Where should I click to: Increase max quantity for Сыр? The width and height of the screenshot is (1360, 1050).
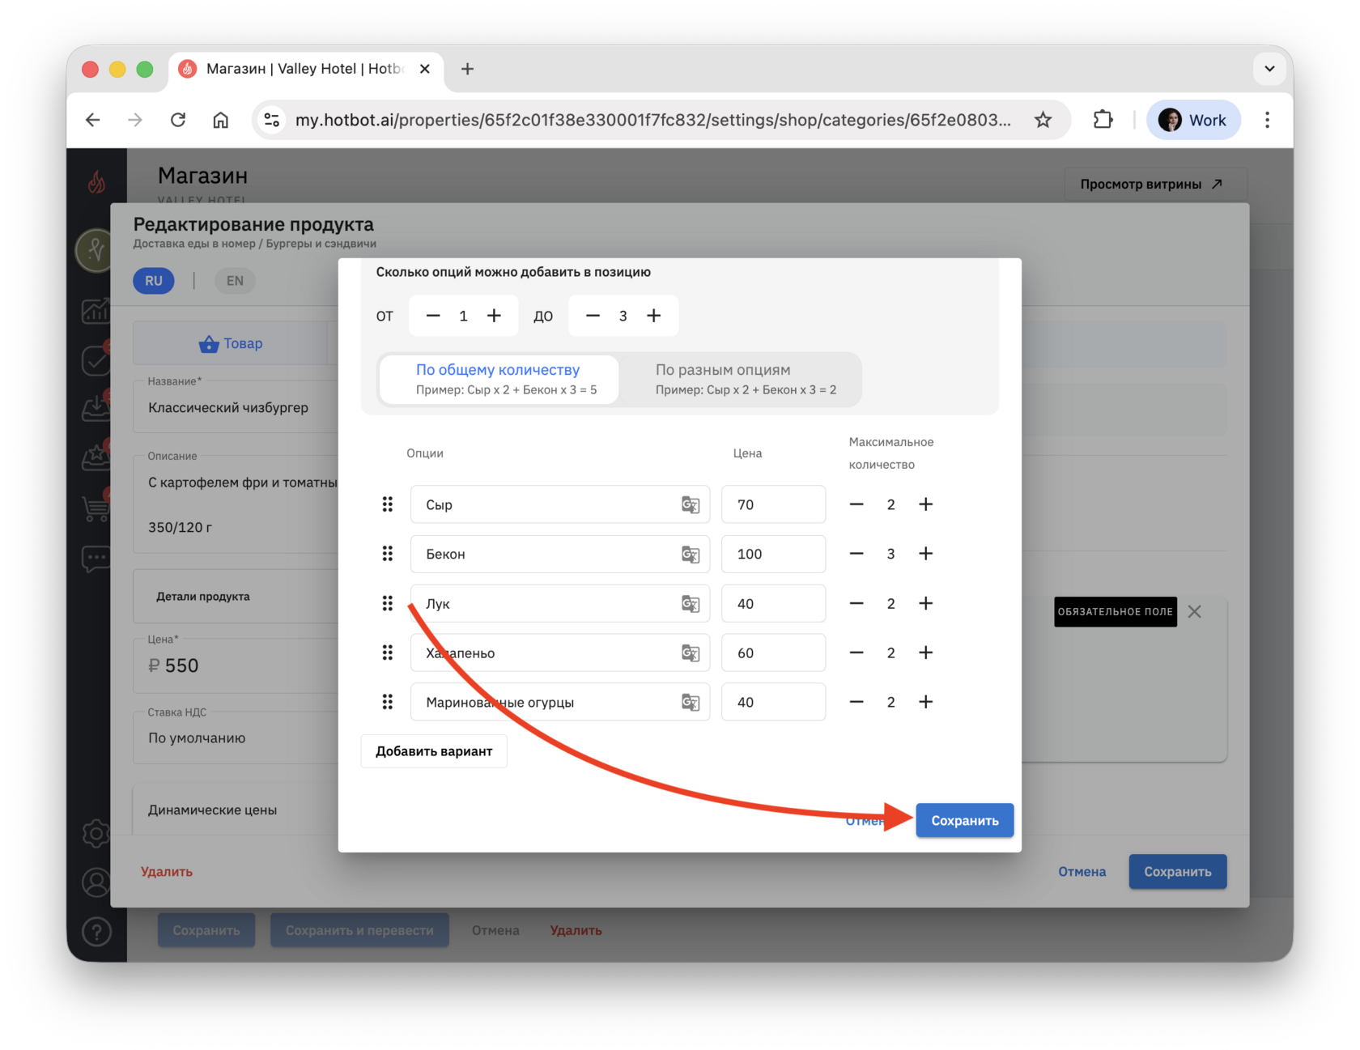tap(925, 504)
